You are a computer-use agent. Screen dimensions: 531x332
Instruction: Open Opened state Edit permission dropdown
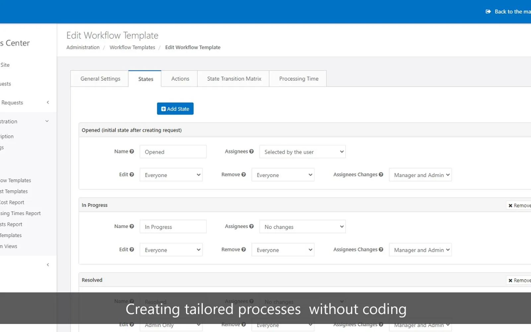[x=171, y=175]
